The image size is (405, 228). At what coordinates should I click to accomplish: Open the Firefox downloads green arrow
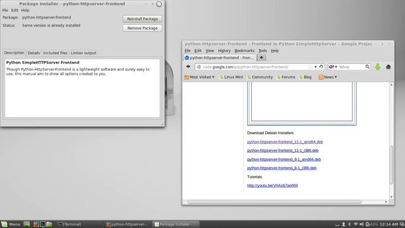(x=378, y=66)
